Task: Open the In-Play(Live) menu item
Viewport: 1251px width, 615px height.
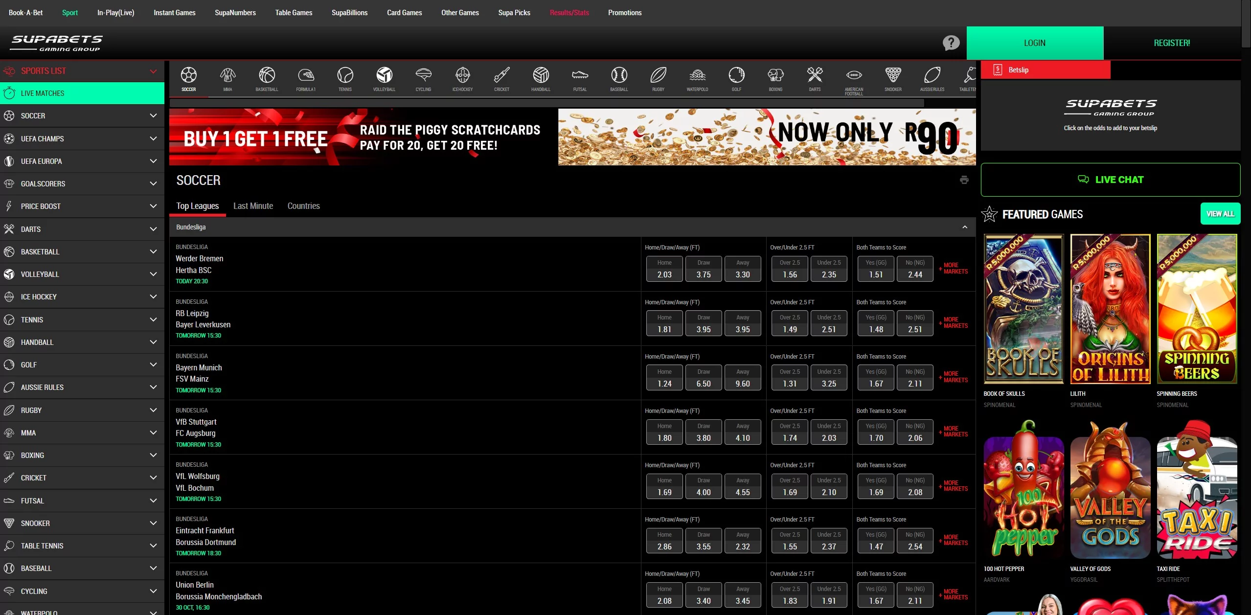Action: (115, 13)
